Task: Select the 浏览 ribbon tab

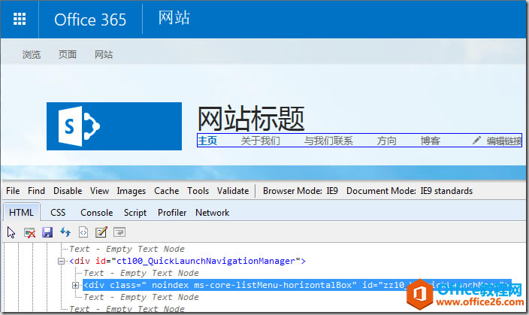Action: 32,55
